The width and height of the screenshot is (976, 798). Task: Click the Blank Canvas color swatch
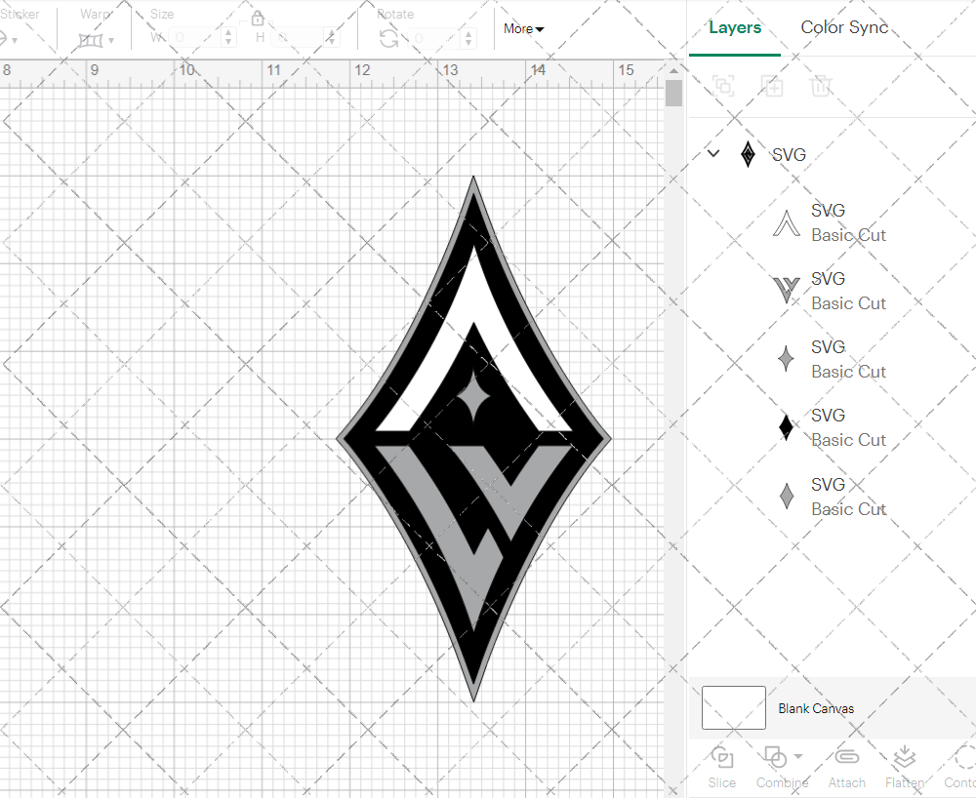point(734,708)
